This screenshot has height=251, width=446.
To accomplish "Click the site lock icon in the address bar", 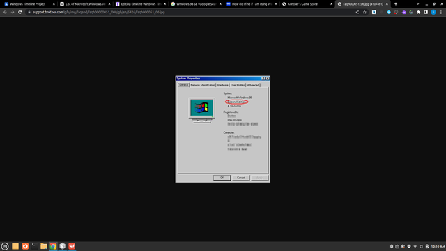I will click(x=29, y=13).
